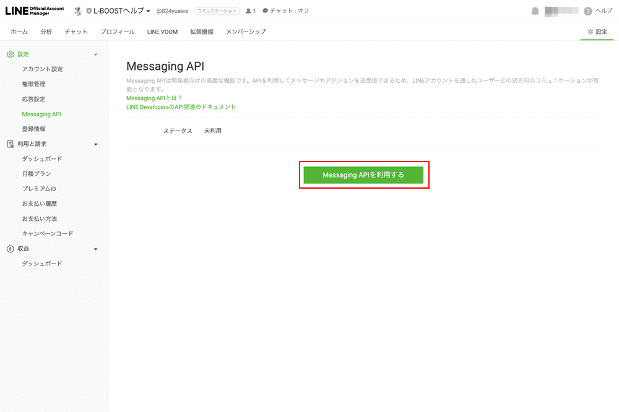Open the LINE VOOM tab
The image size is (619, 412).
point(162,32)
